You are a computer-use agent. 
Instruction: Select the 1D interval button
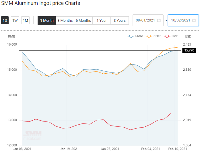5,20
